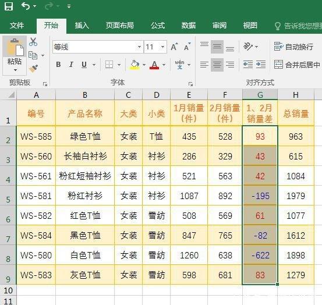This screenshot has width=322, height=305.
Task: Expand the Copy options arrow
Action: 43,55
